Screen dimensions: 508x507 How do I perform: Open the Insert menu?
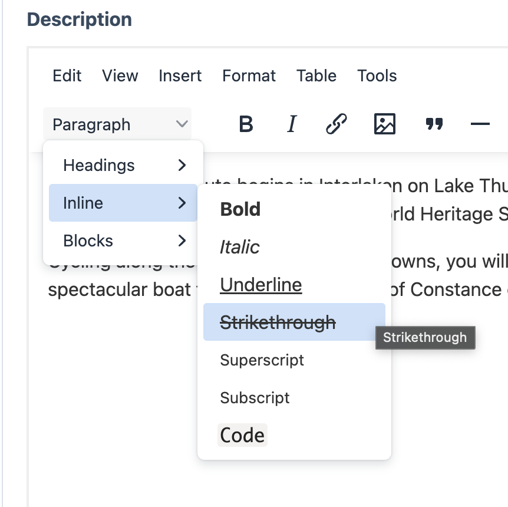pos(180,75)
